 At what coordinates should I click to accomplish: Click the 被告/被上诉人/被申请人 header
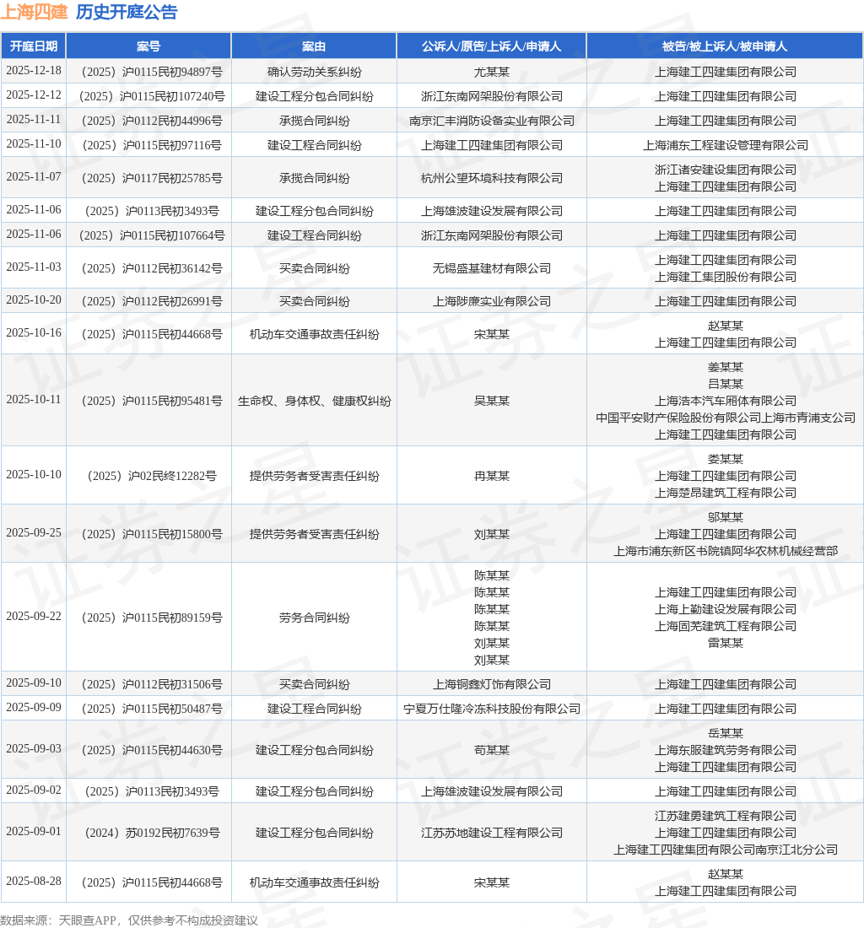725,46
